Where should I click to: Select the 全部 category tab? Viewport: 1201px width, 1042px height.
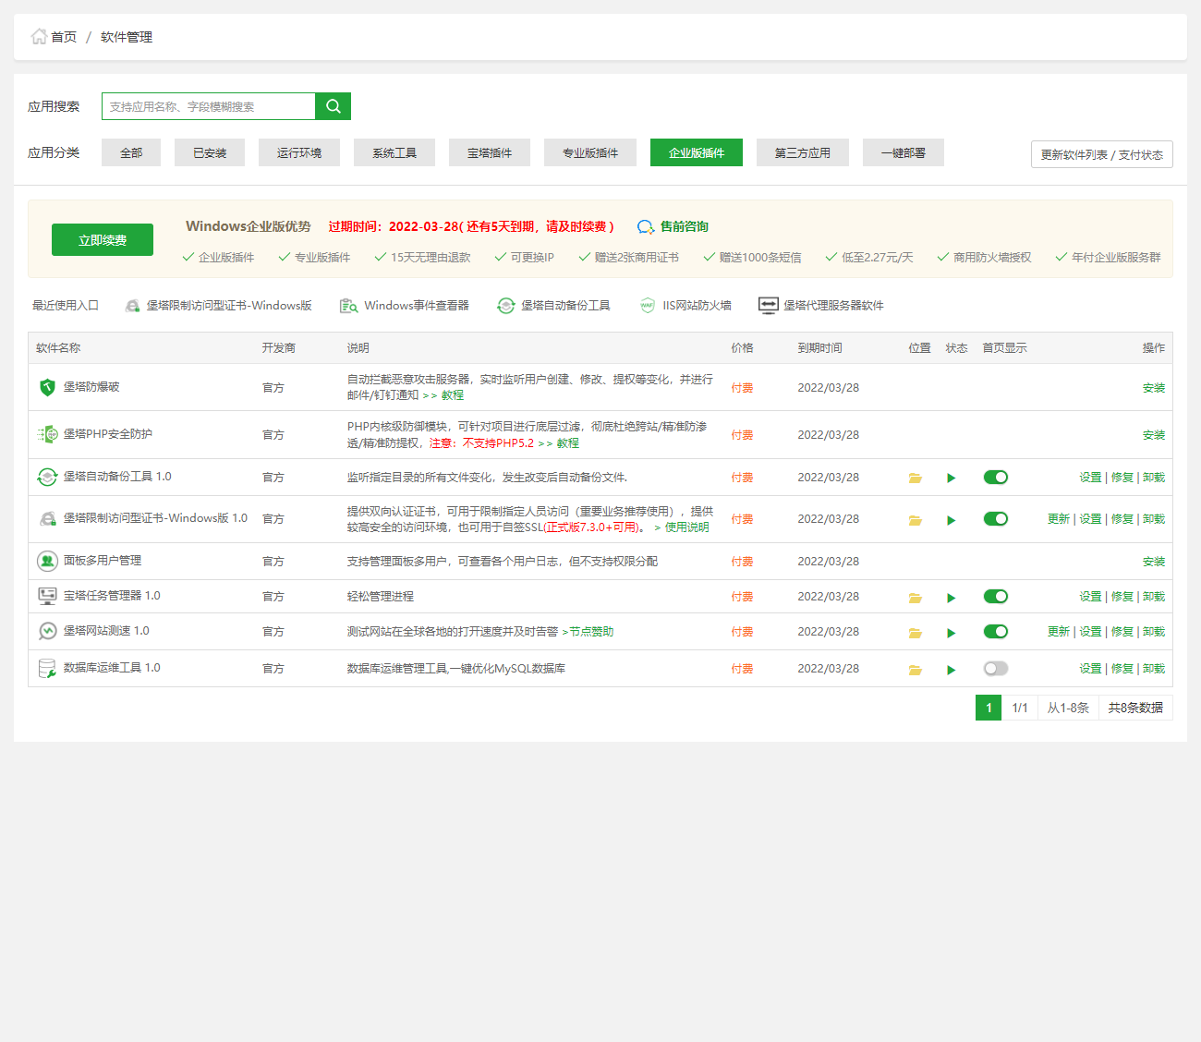click(x=131, y=152)
